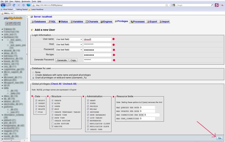Open the browser home page icon
This screenshot has width=225, height=142.
23,5
